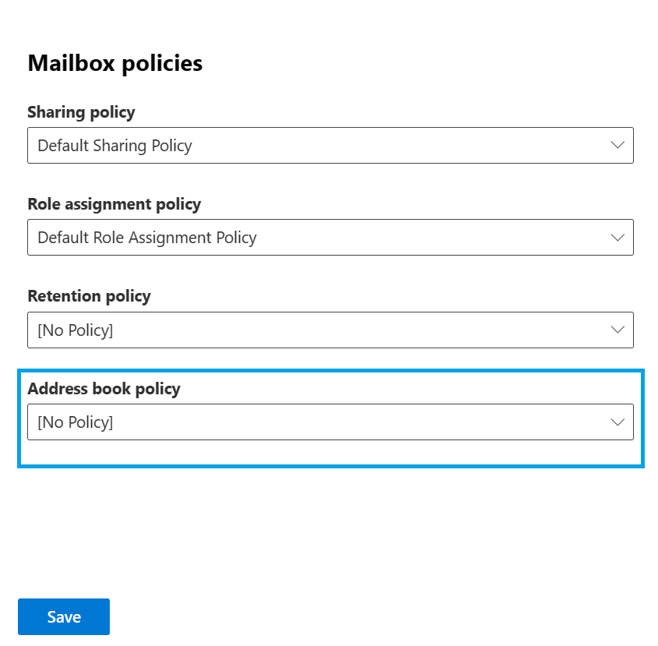Click the Address book policy dropdown chevron
The height and width of the screenshot is (646, 658).
[x=618, y=422]
